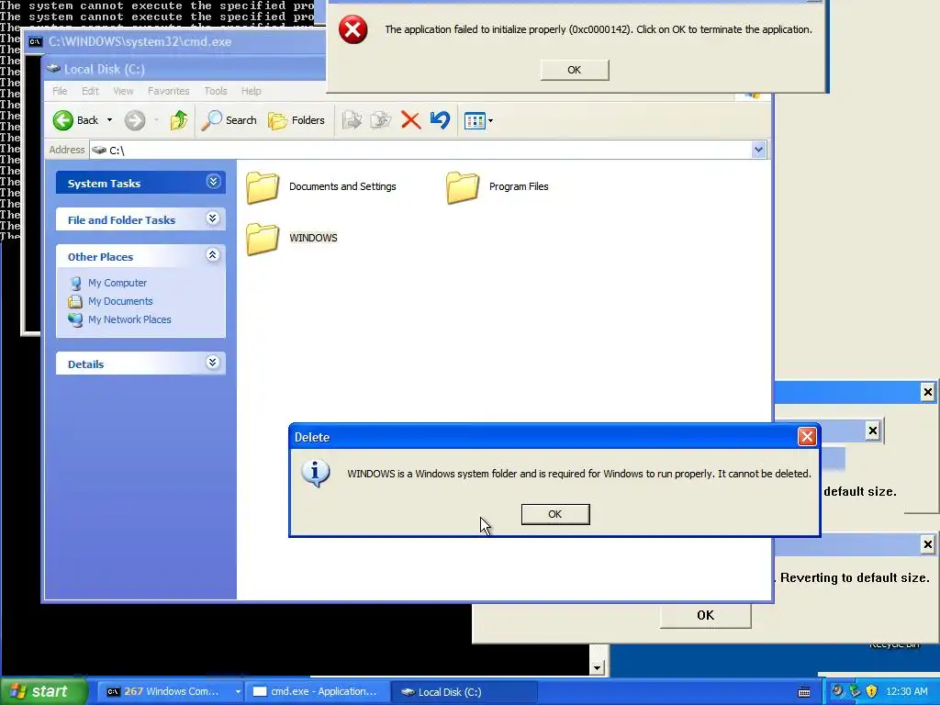
Task: Open My Computer link
Action: click(x=117, y=283)
